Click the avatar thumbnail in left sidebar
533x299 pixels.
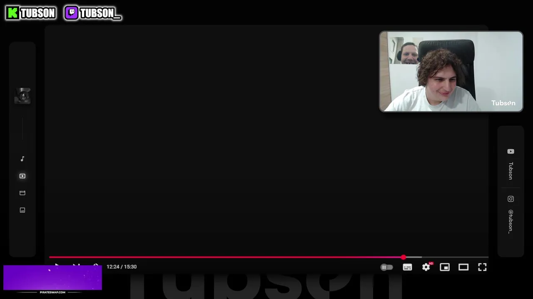click(x=22, y=96)
